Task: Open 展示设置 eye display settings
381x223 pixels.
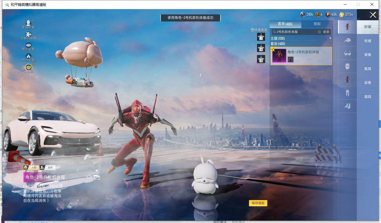Action: pos(28,45)
